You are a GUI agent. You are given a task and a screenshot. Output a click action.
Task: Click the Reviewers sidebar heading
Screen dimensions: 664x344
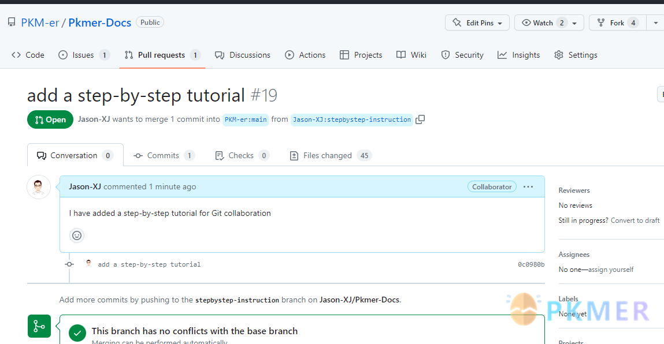(x=574, y=190)
